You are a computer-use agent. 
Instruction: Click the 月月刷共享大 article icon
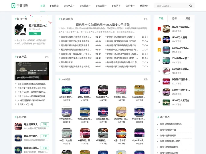(18, 126)
